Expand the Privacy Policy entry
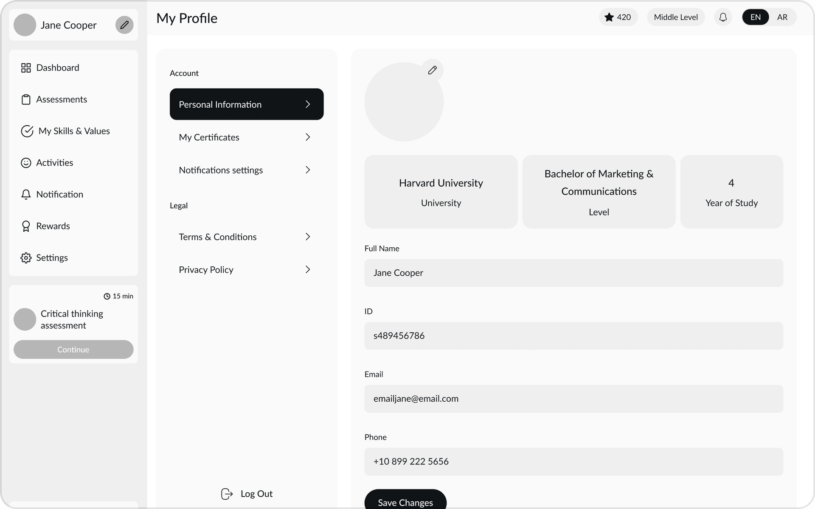Viewport: 815px width, 509px height. [246, 269]
